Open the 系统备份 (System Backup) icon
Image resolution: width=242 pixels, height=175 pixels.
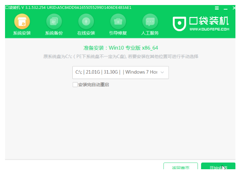pyautogui.click(x=54, y=21)
